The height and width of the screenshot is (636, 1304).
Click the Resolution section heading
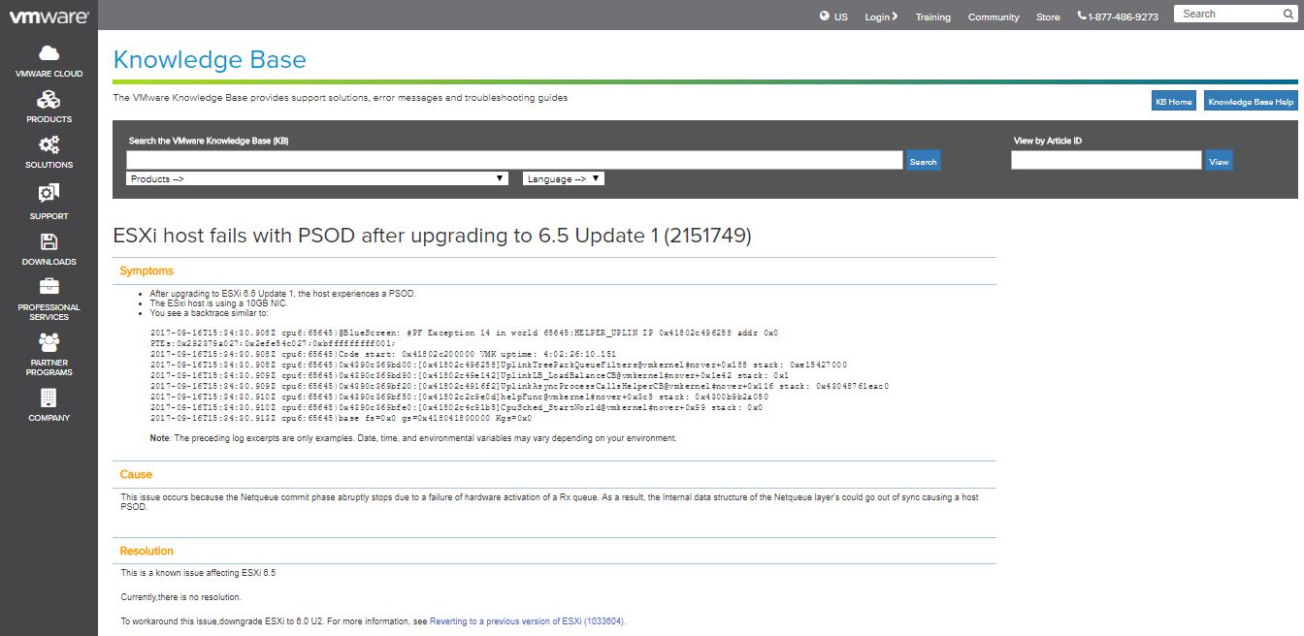tap(147, 552)
